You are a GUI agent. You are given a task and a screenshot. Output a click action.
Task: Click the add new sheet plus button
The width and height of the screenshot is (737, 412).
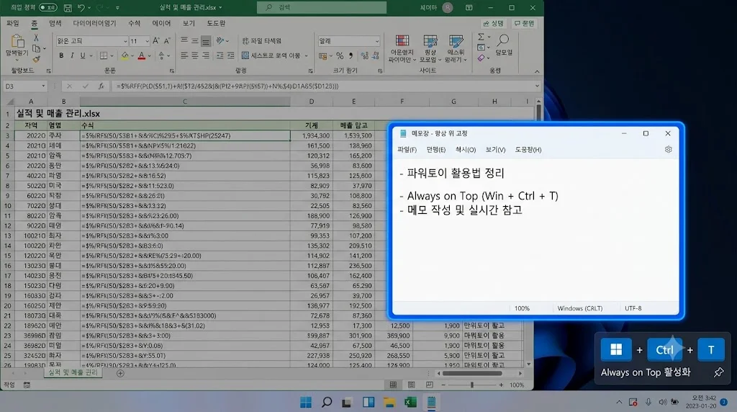120,373
